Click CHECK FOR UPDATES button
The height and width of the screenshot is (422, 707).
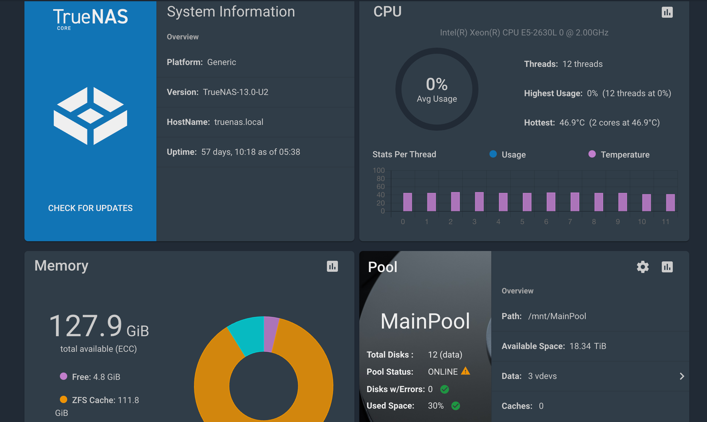pos(90,208)
